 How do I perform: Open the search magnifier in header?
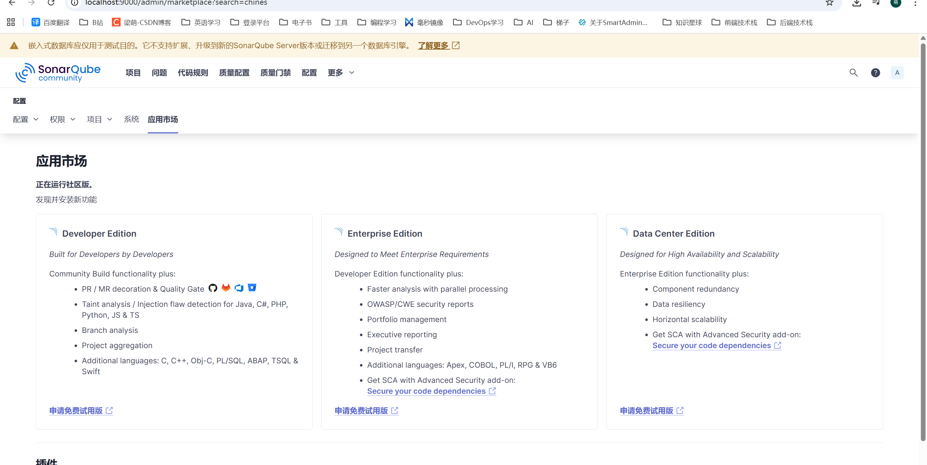(853, 73)
